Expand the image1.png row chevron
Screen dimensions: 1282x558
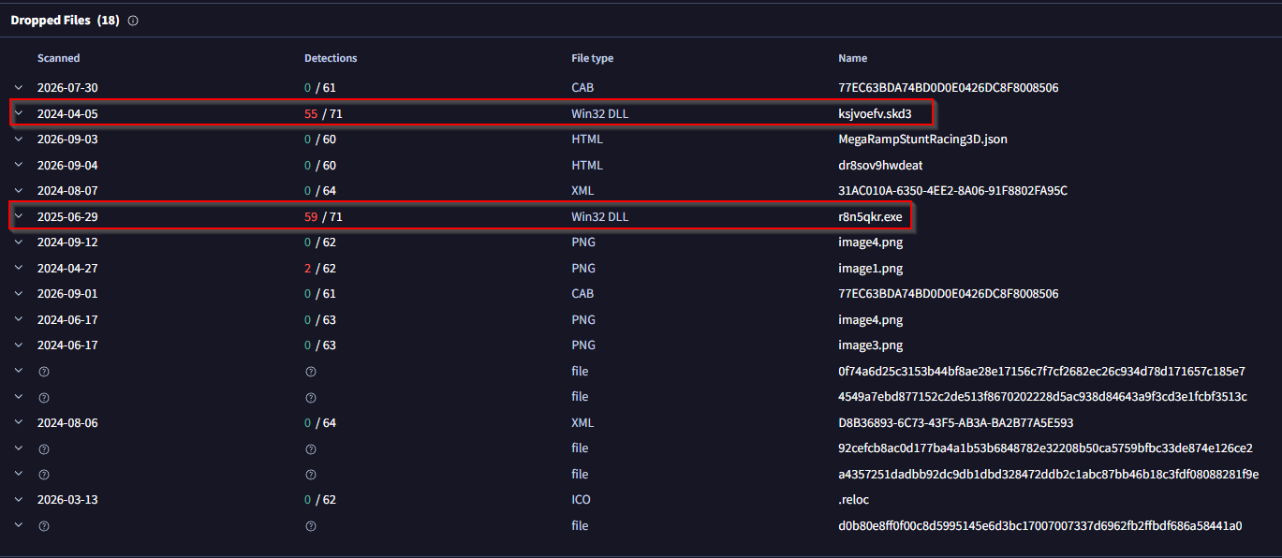18,268
